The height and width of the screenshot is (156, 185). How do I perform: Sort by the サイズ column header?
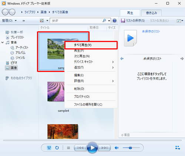[x=112, y=28]
